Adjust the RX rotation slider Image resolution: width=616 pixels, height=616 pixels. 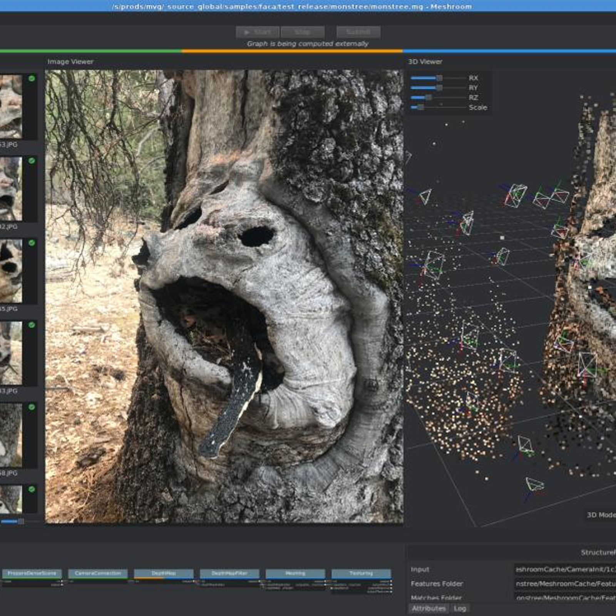tap(438, 78)
